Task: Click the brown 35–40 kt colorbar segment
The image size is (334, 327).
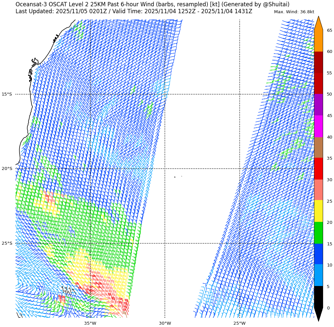Action: click(318, 147)
